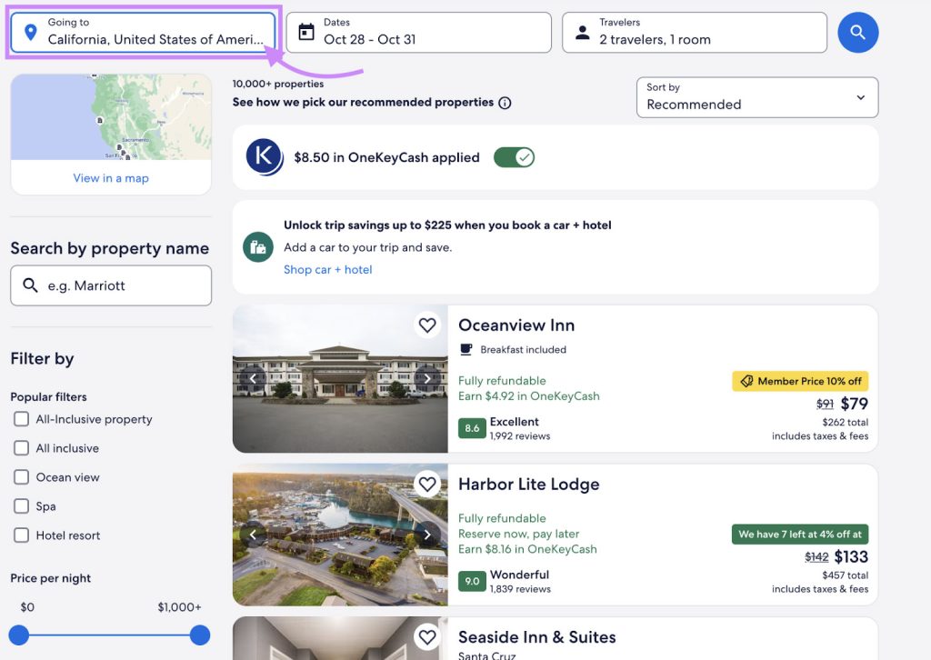Screen dimensions: 931x660
Task: Click the View in a map link
Action: pyautogui.click(x=111, y=178)
